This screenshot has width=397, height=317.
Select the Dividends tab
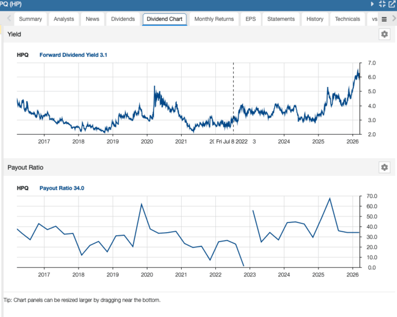point(123,19)
